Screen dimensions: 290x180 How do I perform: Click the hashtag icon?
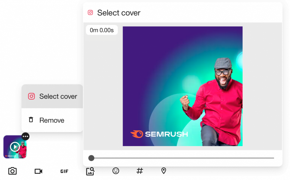pos(140,171)
